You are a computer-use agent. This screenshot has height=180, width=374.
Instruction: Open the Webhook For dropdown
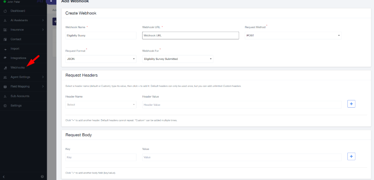point(178,59)
